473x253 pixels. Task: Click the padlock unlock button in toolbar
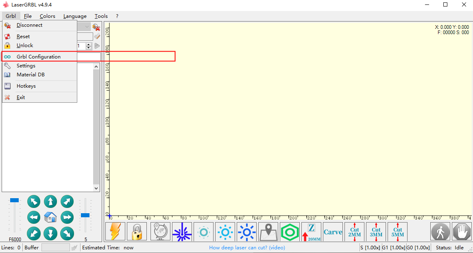coord(137,231)
